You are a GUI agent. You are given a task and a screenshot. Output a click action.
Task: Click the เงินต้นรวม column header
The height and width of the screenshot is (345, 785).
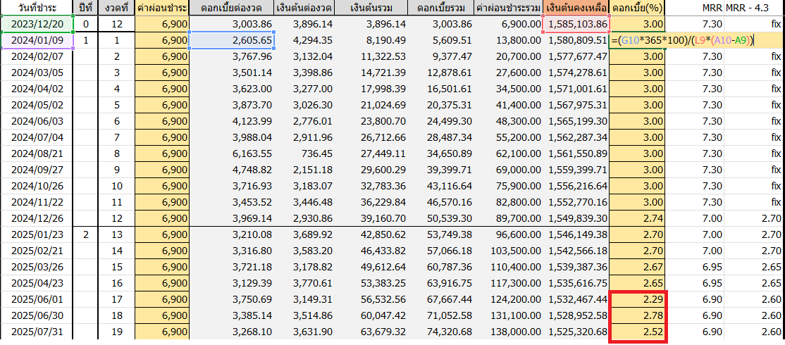tap(371, 8)
